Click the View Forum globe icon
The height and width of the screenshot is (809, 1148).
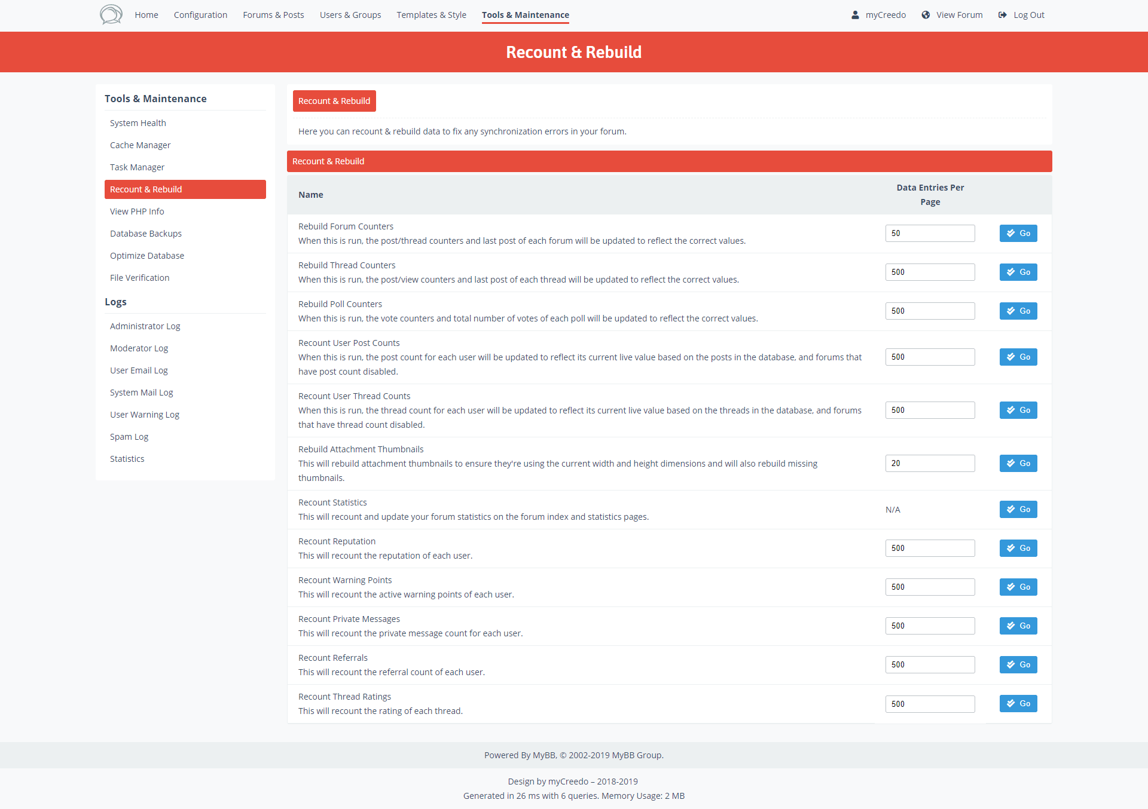coord(926,15)
